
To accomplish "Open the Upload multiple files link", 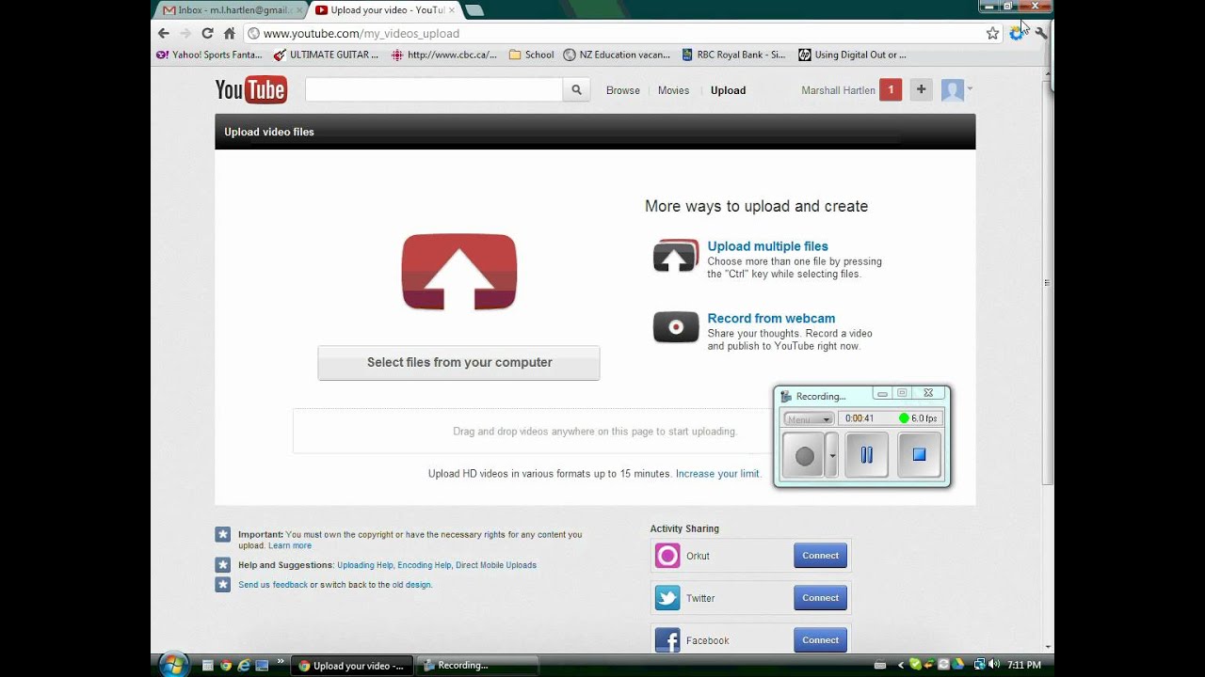I will [x=768, y=246].
